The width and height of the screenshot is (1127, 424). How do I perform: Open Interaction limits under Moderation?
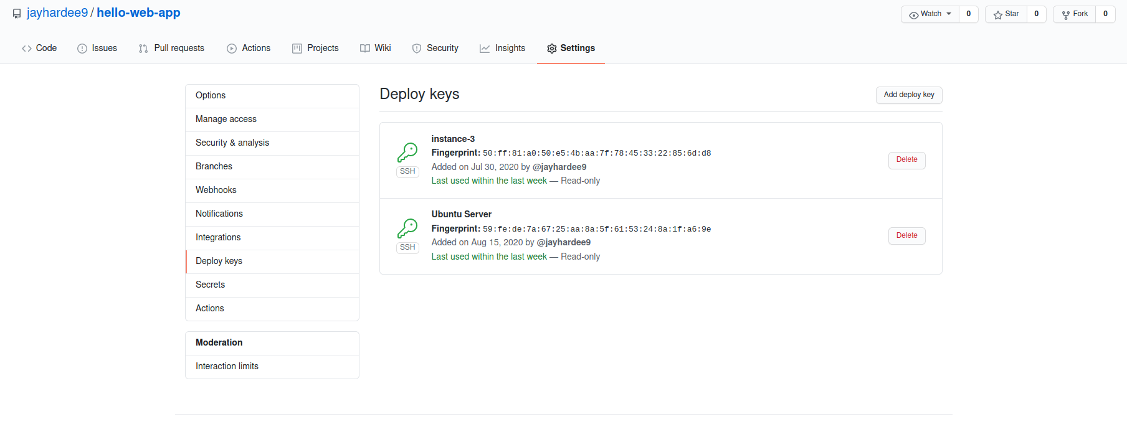click(272, 367)
